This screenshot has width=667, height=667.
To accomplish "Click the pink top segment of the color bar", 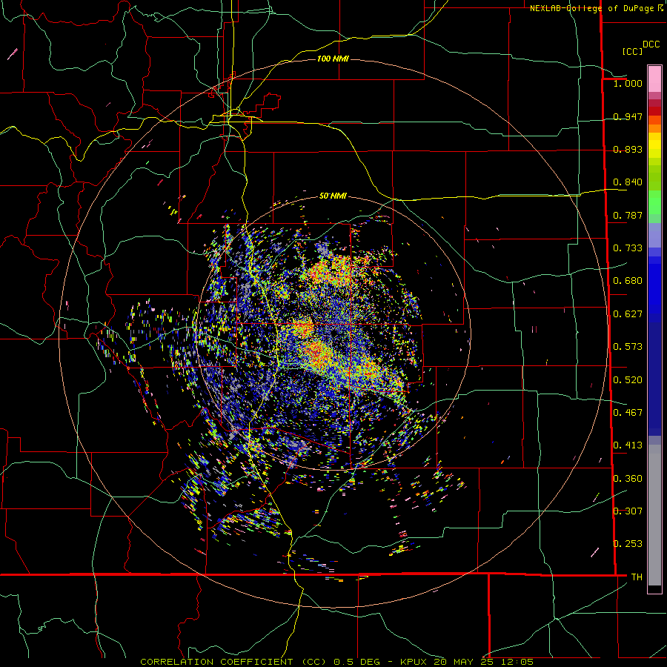I will [654, 79].
